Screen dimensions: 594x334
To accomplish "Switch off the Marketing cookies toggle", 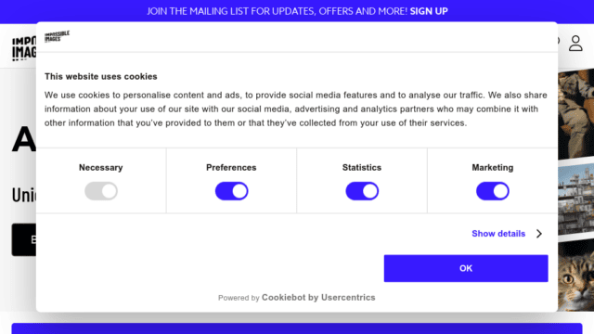I will tap(493, 191).
